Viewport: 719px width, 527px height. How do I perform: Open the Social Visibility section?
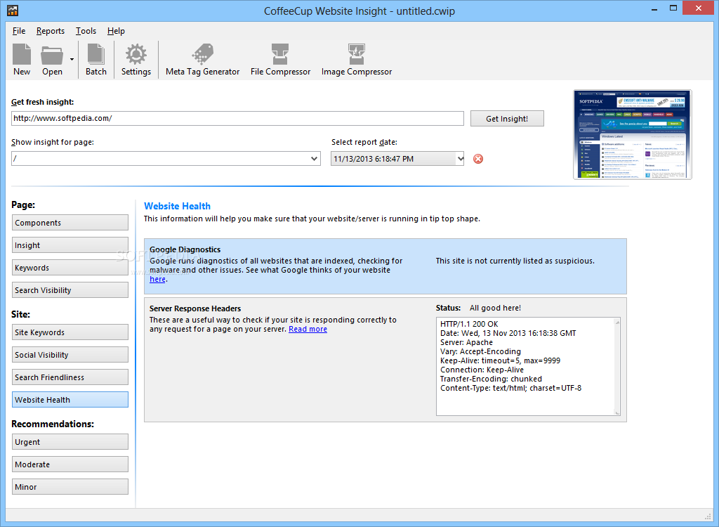[x=70, y=355]
